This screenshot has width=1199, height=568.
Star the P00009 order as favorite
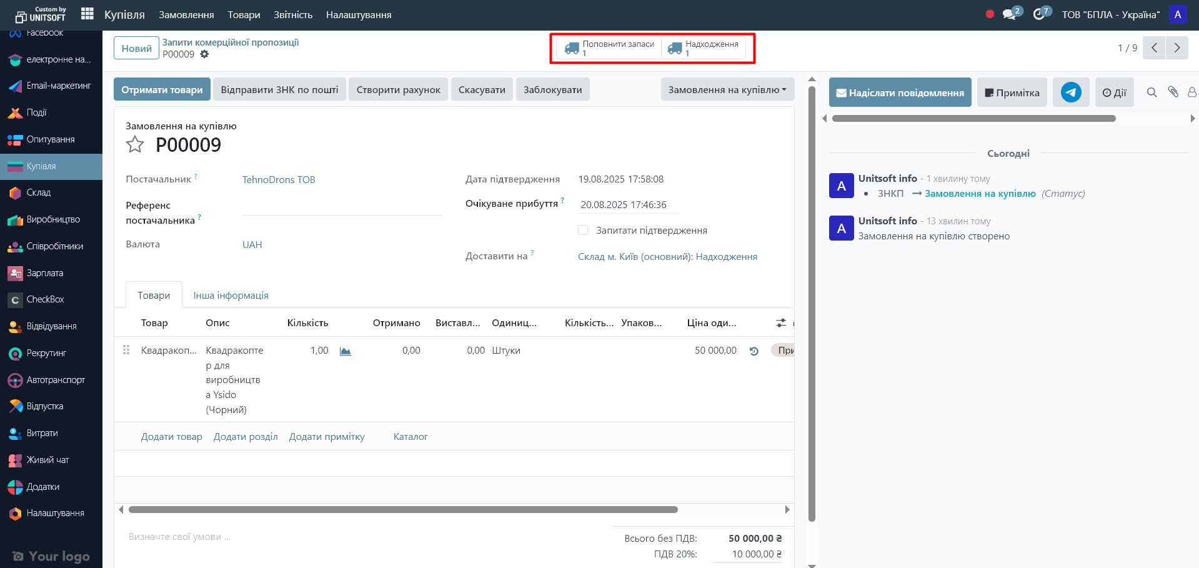pyautogui.click(x=135, y=145)
